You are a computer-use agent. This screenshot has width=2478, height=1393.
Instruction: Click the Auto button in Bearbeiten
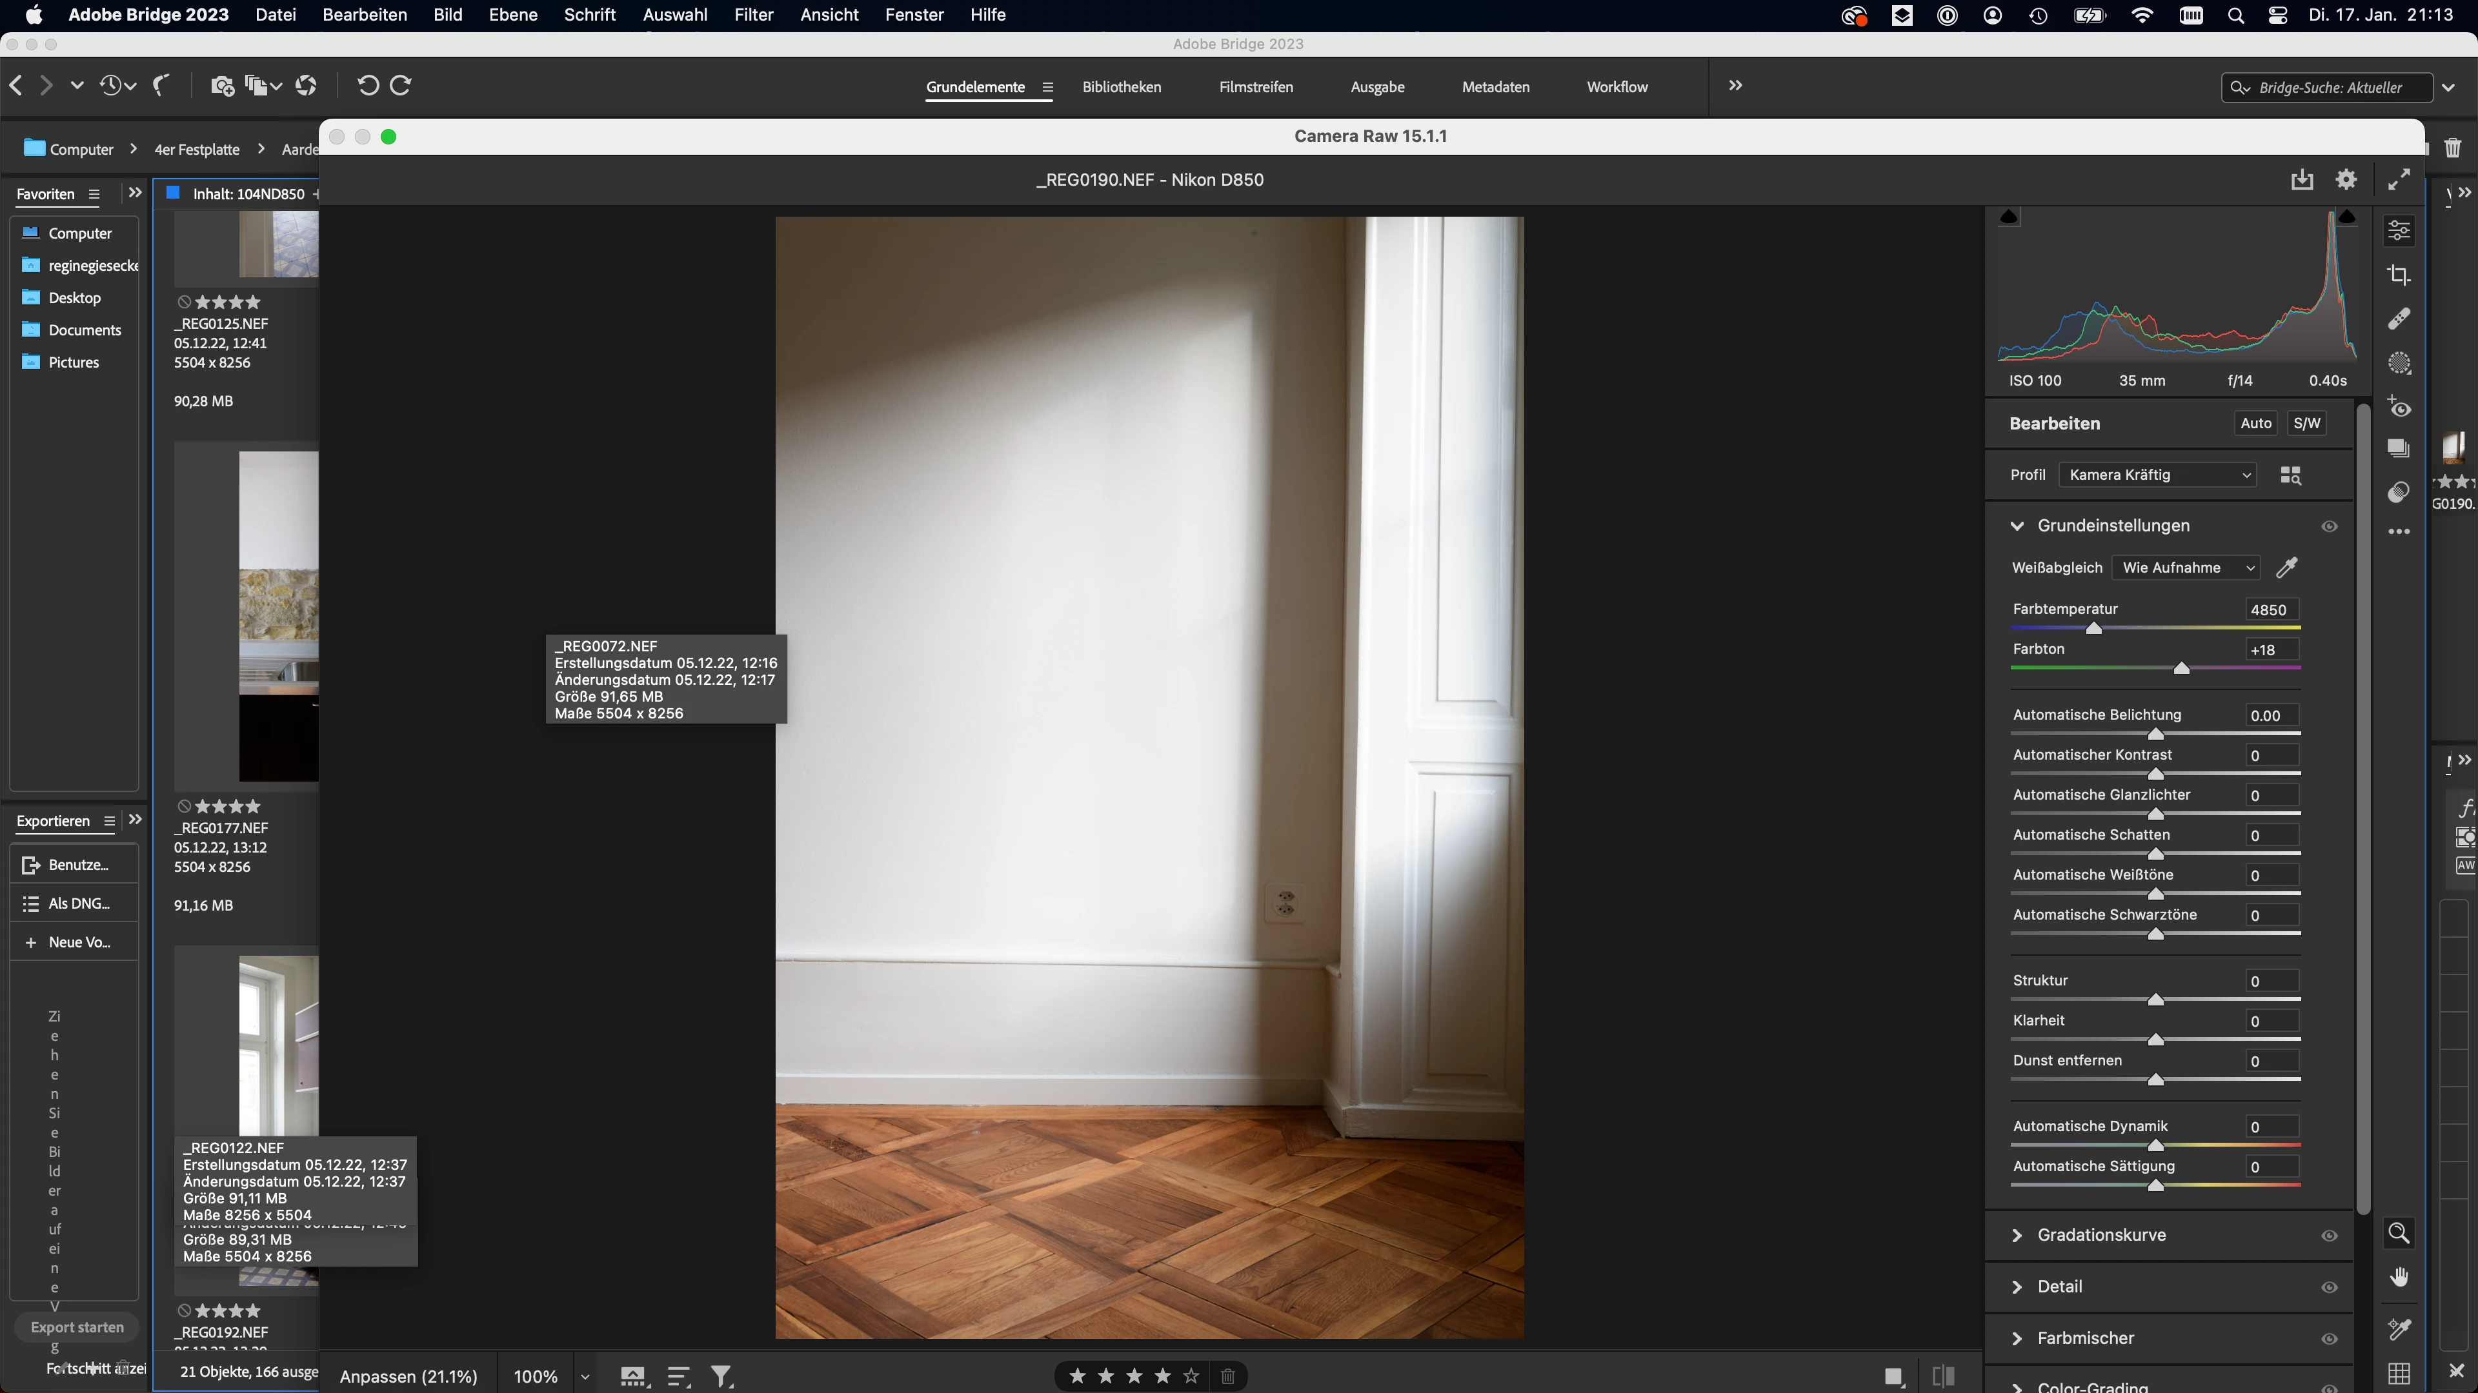coord(2255,424)
